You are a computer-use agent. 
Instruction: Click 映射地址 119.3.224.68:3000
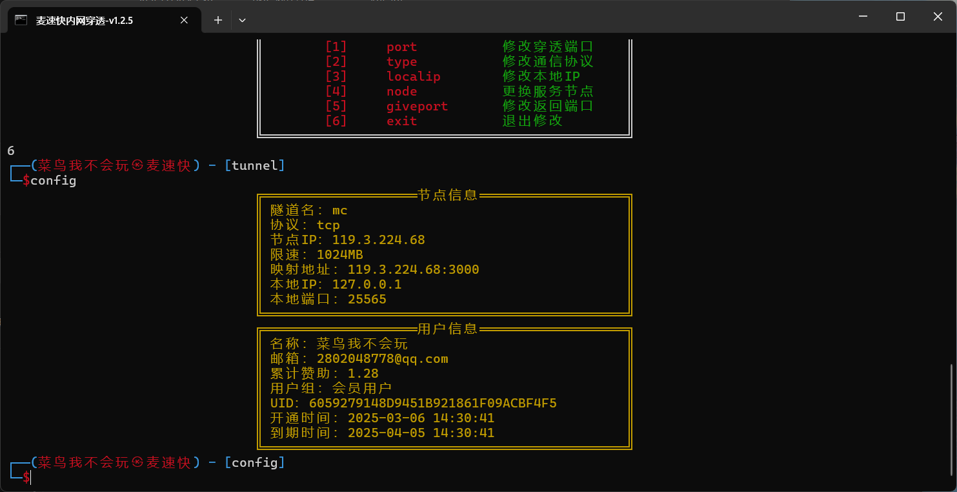pos(374,270)
